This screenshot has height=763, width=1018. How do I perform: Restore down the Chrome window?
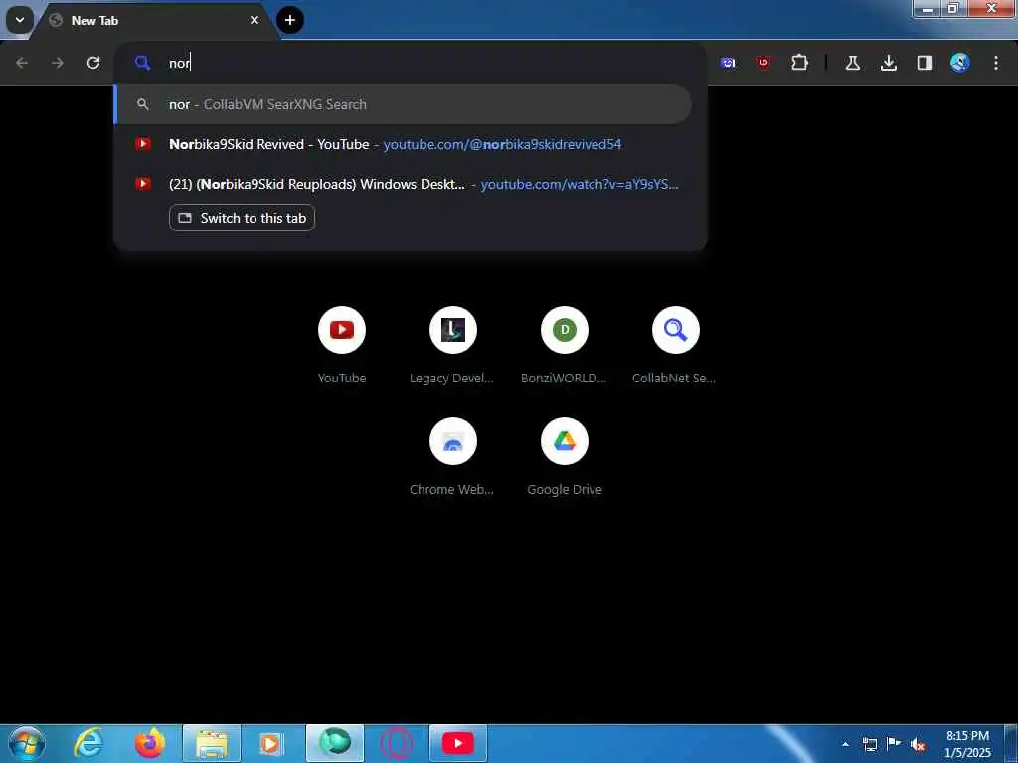(953, 8)
